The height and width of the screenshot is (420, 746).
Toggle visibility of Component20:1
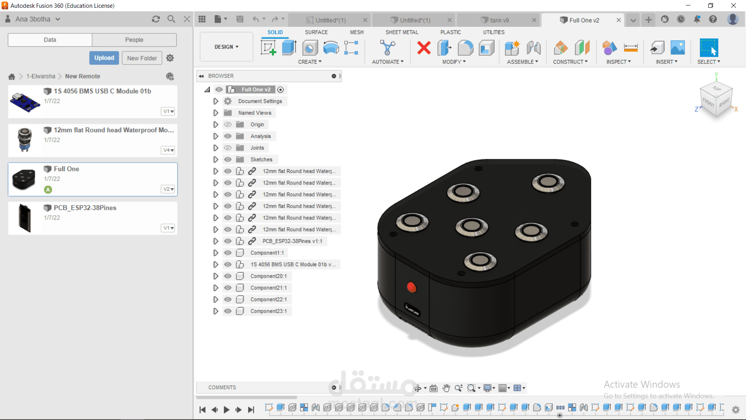pos(228,276)
